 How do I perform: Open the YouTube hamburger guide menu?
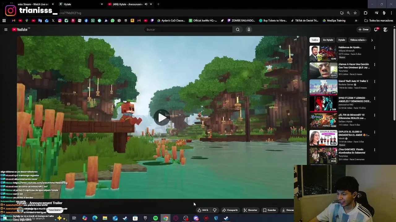pyautogui.click(x=6, y=30)
